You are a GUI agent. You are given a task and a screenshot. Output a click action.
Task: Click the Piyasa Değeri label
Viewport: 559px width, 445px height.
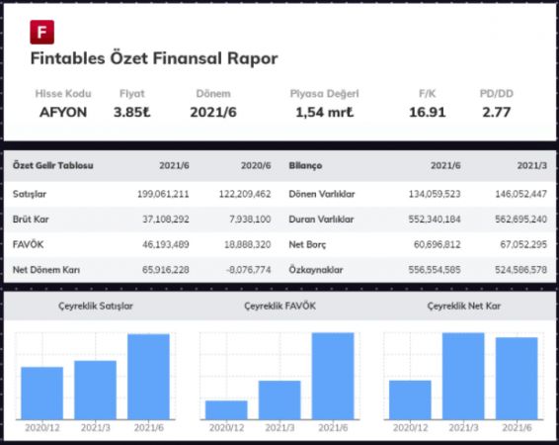(324, 94)
